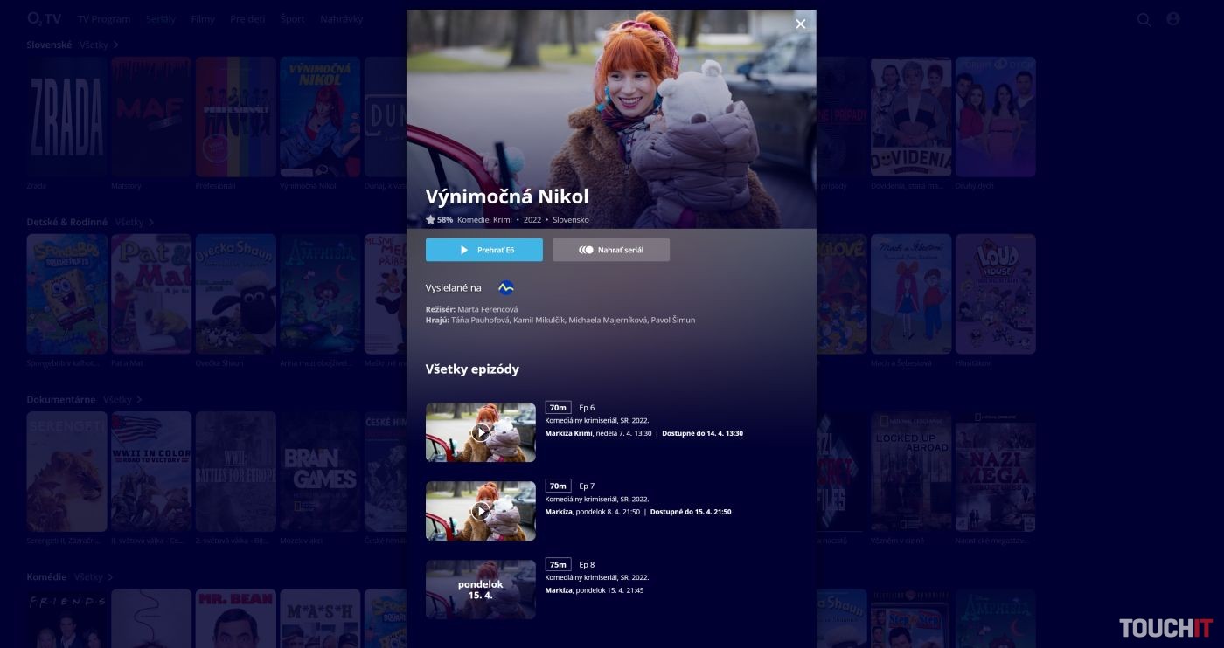
Task: Expand Komédie category via Všetky
Action: pyautogui.click(x=93, y=577)
